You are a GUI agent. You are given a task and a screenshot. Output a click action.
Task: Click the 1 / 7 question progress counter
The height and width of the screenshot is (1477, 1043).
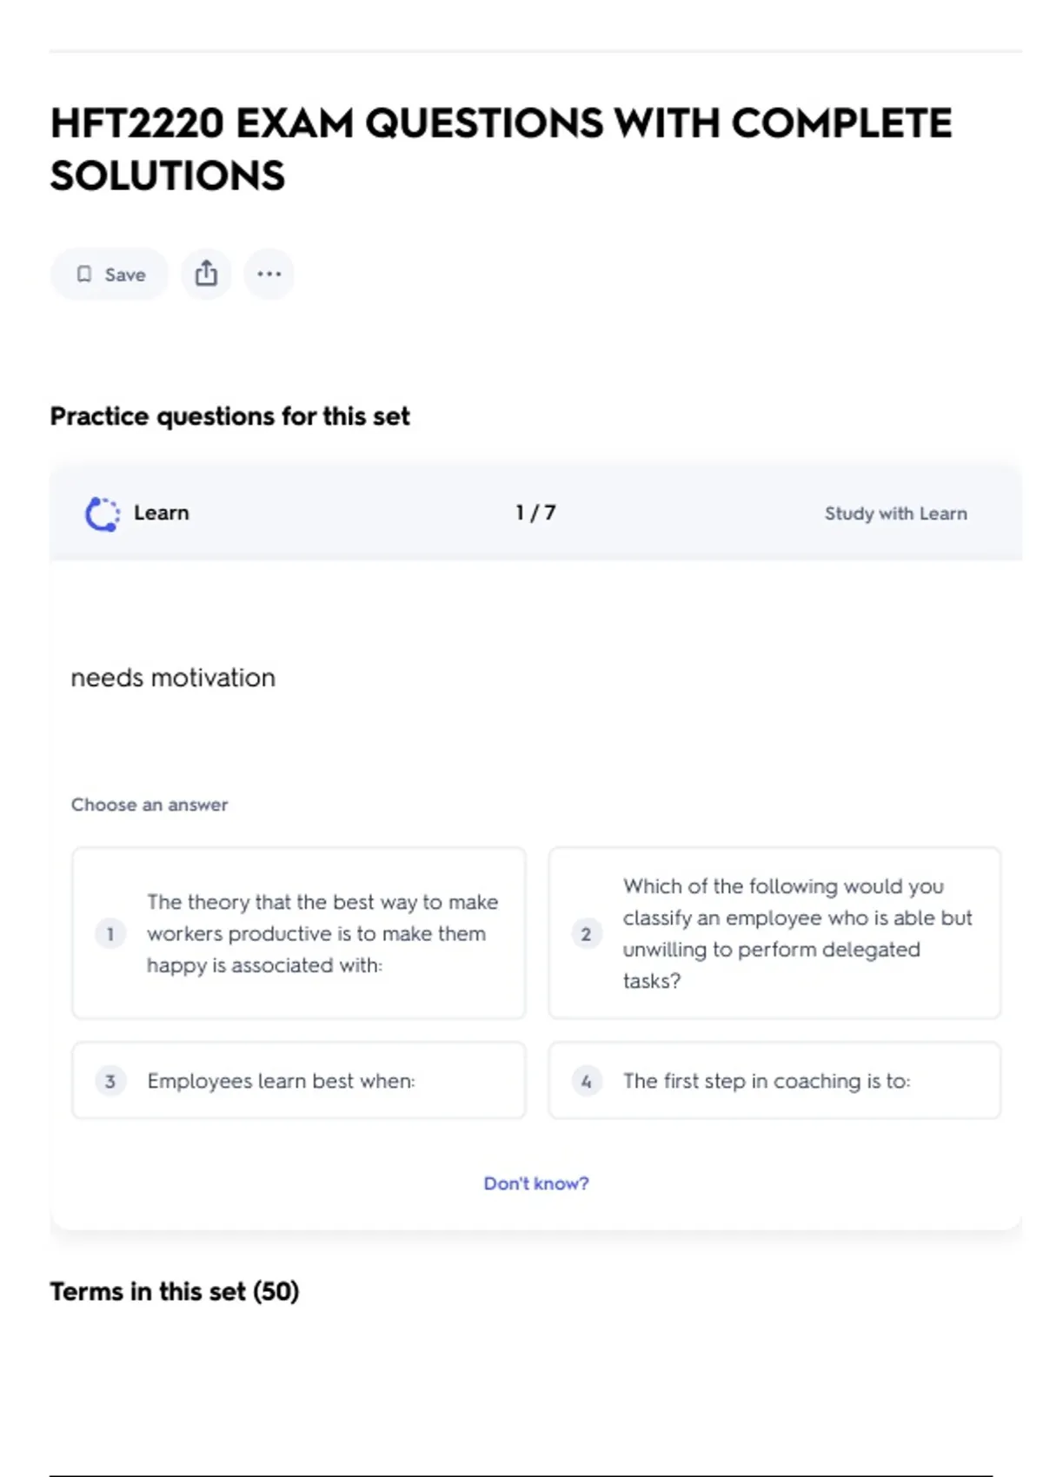pyautogui.click(x=535, y=513)
